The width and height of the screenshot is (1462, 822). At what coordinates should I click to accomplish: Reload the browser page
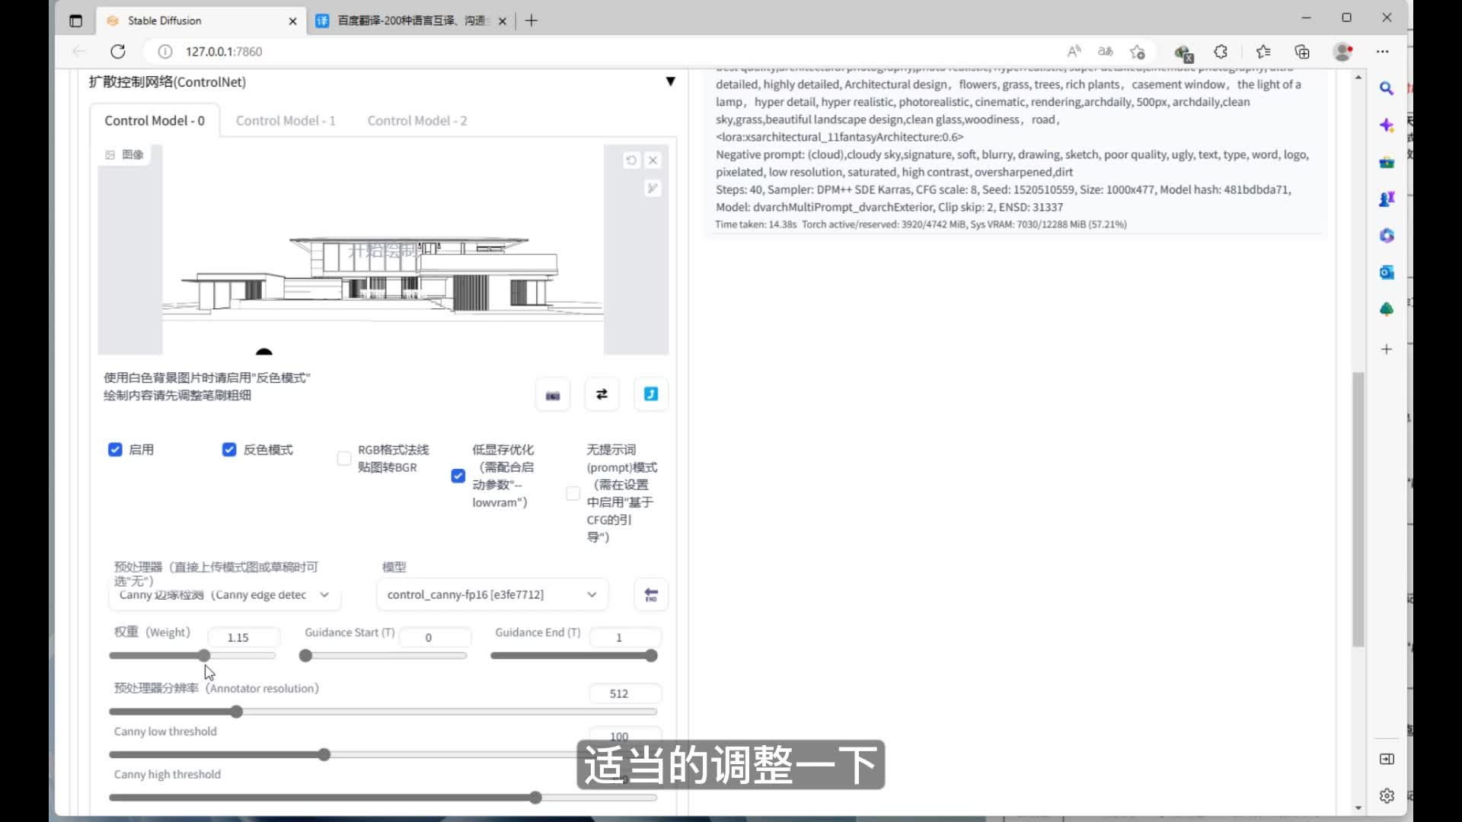click(118, 52)
